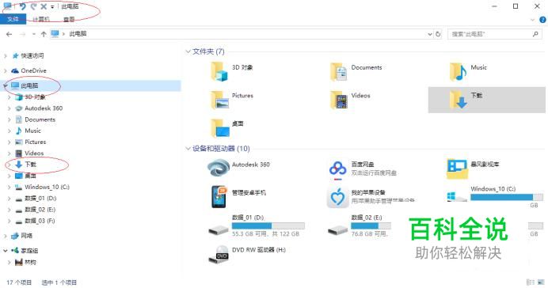Select the 下载 folder in main pane
Viewport: 548px width, 288px height.
(486, 100)
